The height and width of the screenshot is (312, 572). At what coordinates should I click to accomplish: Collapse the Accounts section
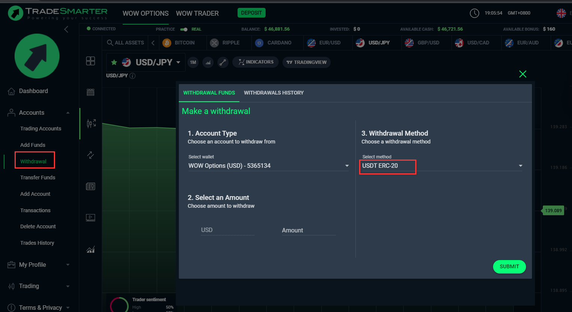[x=68, y=113]
